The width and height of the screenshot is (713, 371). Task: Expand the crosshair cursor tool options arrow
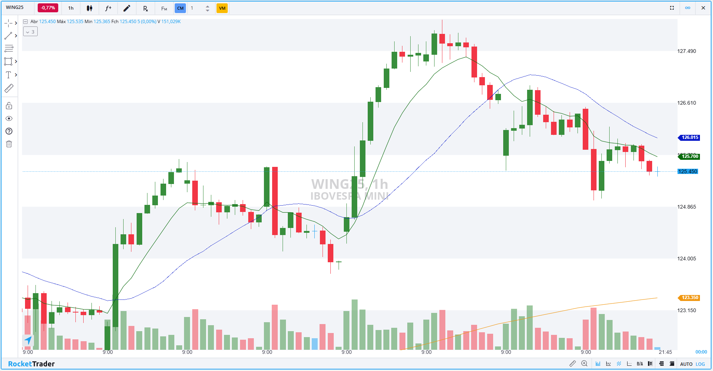[x=16, y=23]
